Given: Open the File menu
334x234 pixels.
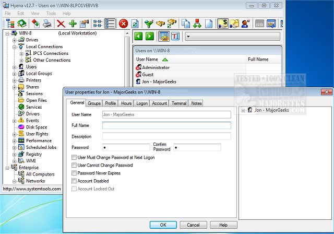Looking at the screenshot, I should coord(8,14).
